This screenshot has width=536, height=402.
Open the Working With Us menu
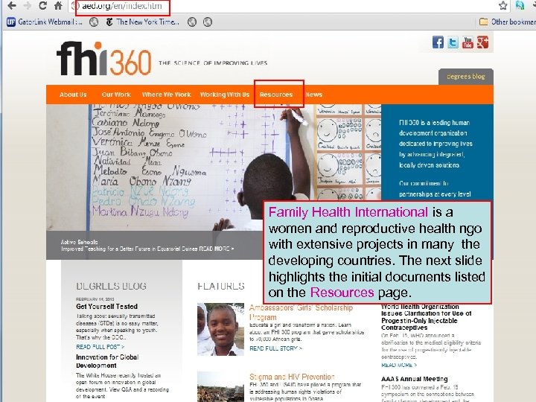[225, 95]
